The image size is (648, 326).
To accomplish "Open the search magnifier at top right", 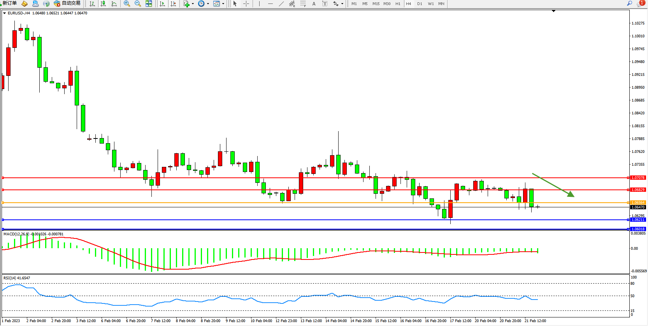I will [x=629, y=4].
